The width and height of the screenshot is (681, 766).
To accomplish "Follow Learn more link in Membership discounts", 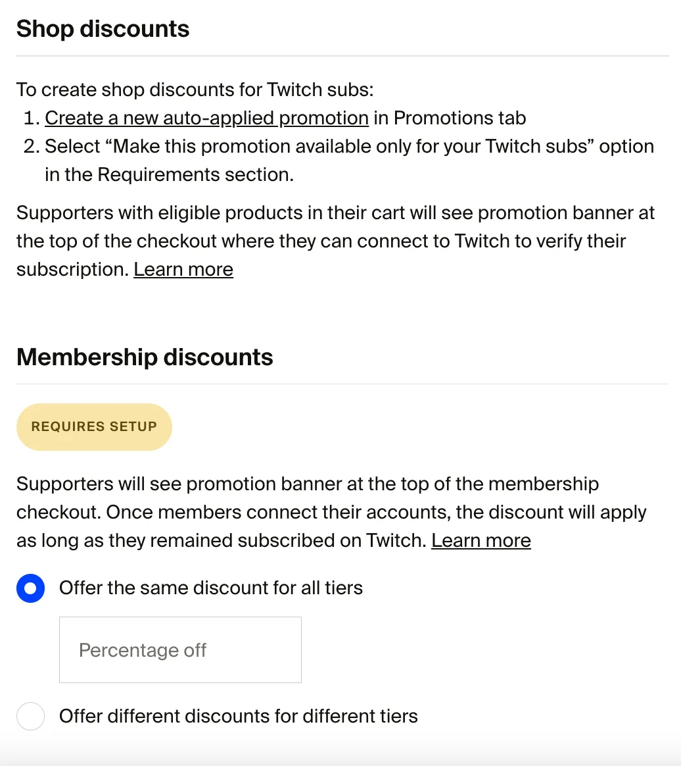I will pyautogui.click(x=481, y=541).
